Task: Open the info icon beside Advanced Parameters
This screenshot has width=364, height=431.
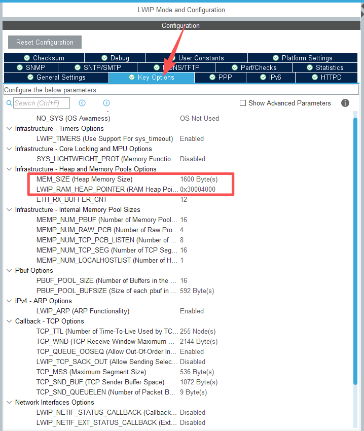Action: [345, 103]
